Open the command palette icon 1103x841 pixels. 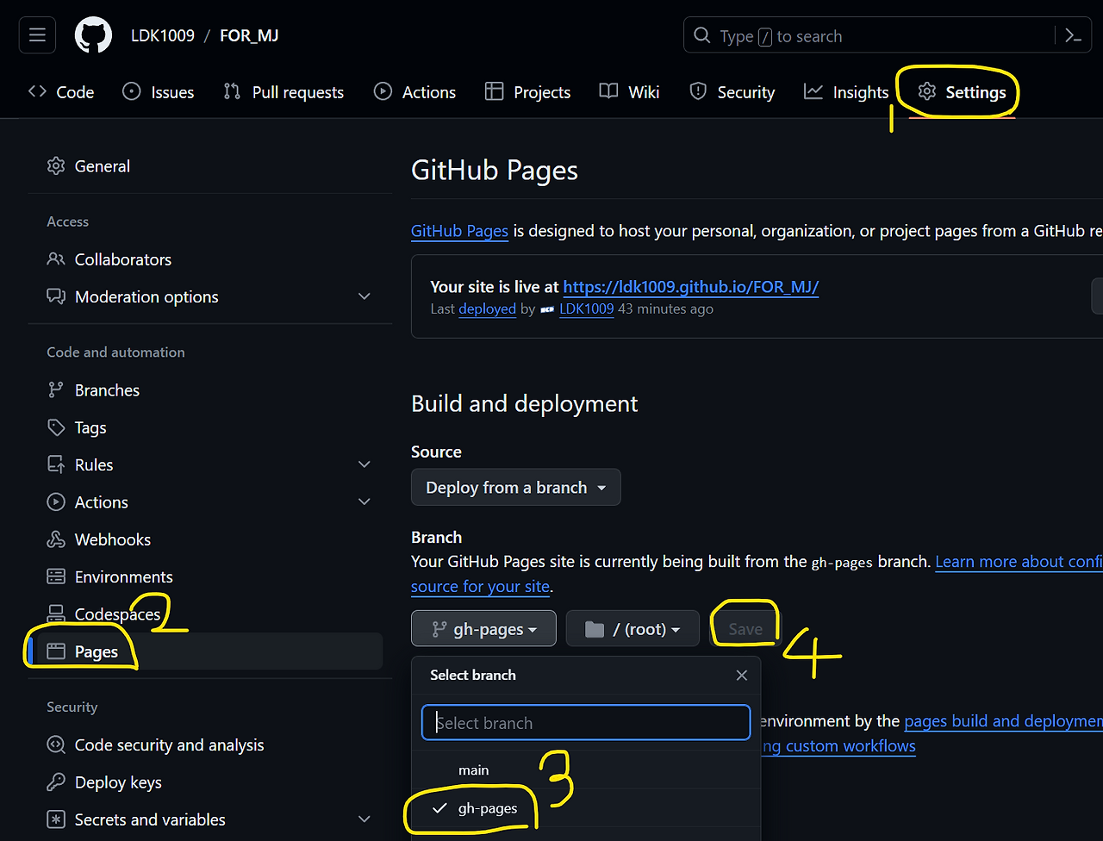click(1071, 35)
